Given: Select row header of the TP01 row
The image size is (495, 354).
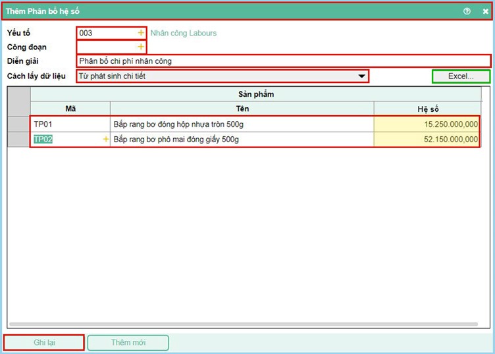Looking at the screenshot, I should point(19,124).
